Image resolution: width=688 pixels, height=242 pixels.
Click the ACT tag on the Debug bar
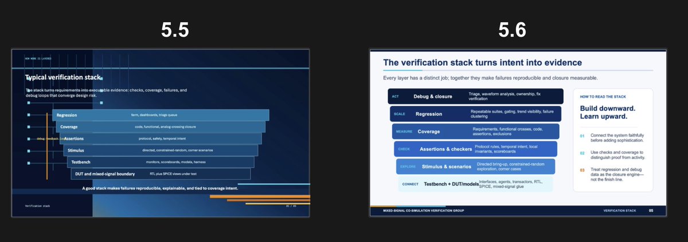(395, 96)
